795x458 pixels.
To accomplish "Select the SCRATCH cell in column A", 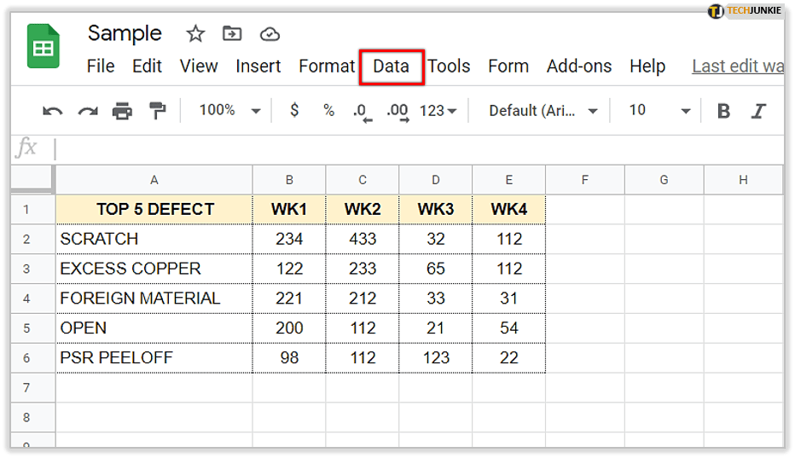I will click(154, 239).
